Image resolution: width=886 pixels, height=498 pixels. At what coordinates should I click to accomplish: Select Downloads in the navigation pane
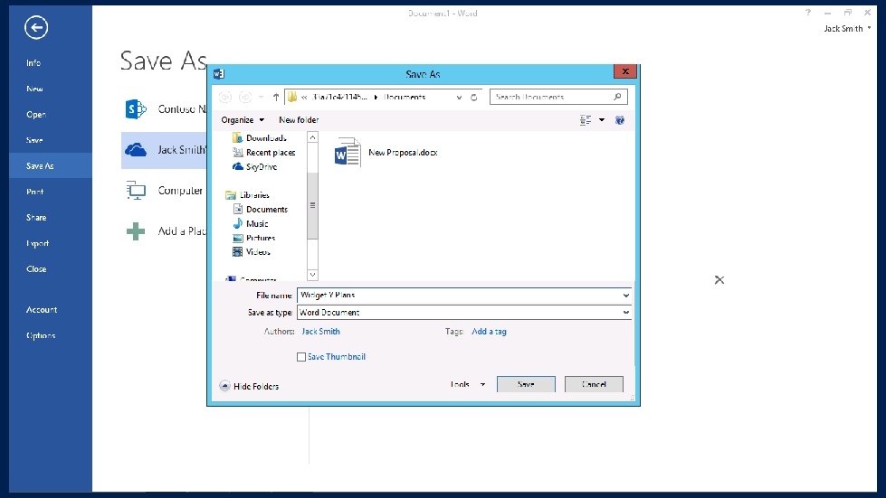pyautogui.click(x=260, y=137)
